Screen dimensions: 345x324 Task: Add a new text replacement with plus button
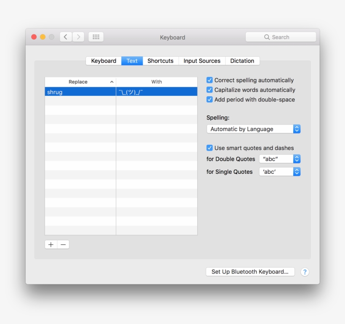[x=50, y=244]
